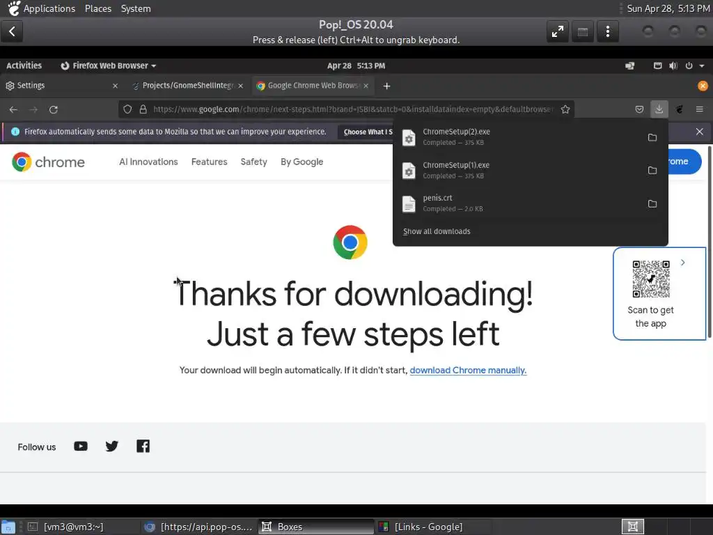Open the ChromeSetup(2).exe download entry
The width and height of the screenshot is (713, 535).
pyautogui.click(x=518, y=137)
